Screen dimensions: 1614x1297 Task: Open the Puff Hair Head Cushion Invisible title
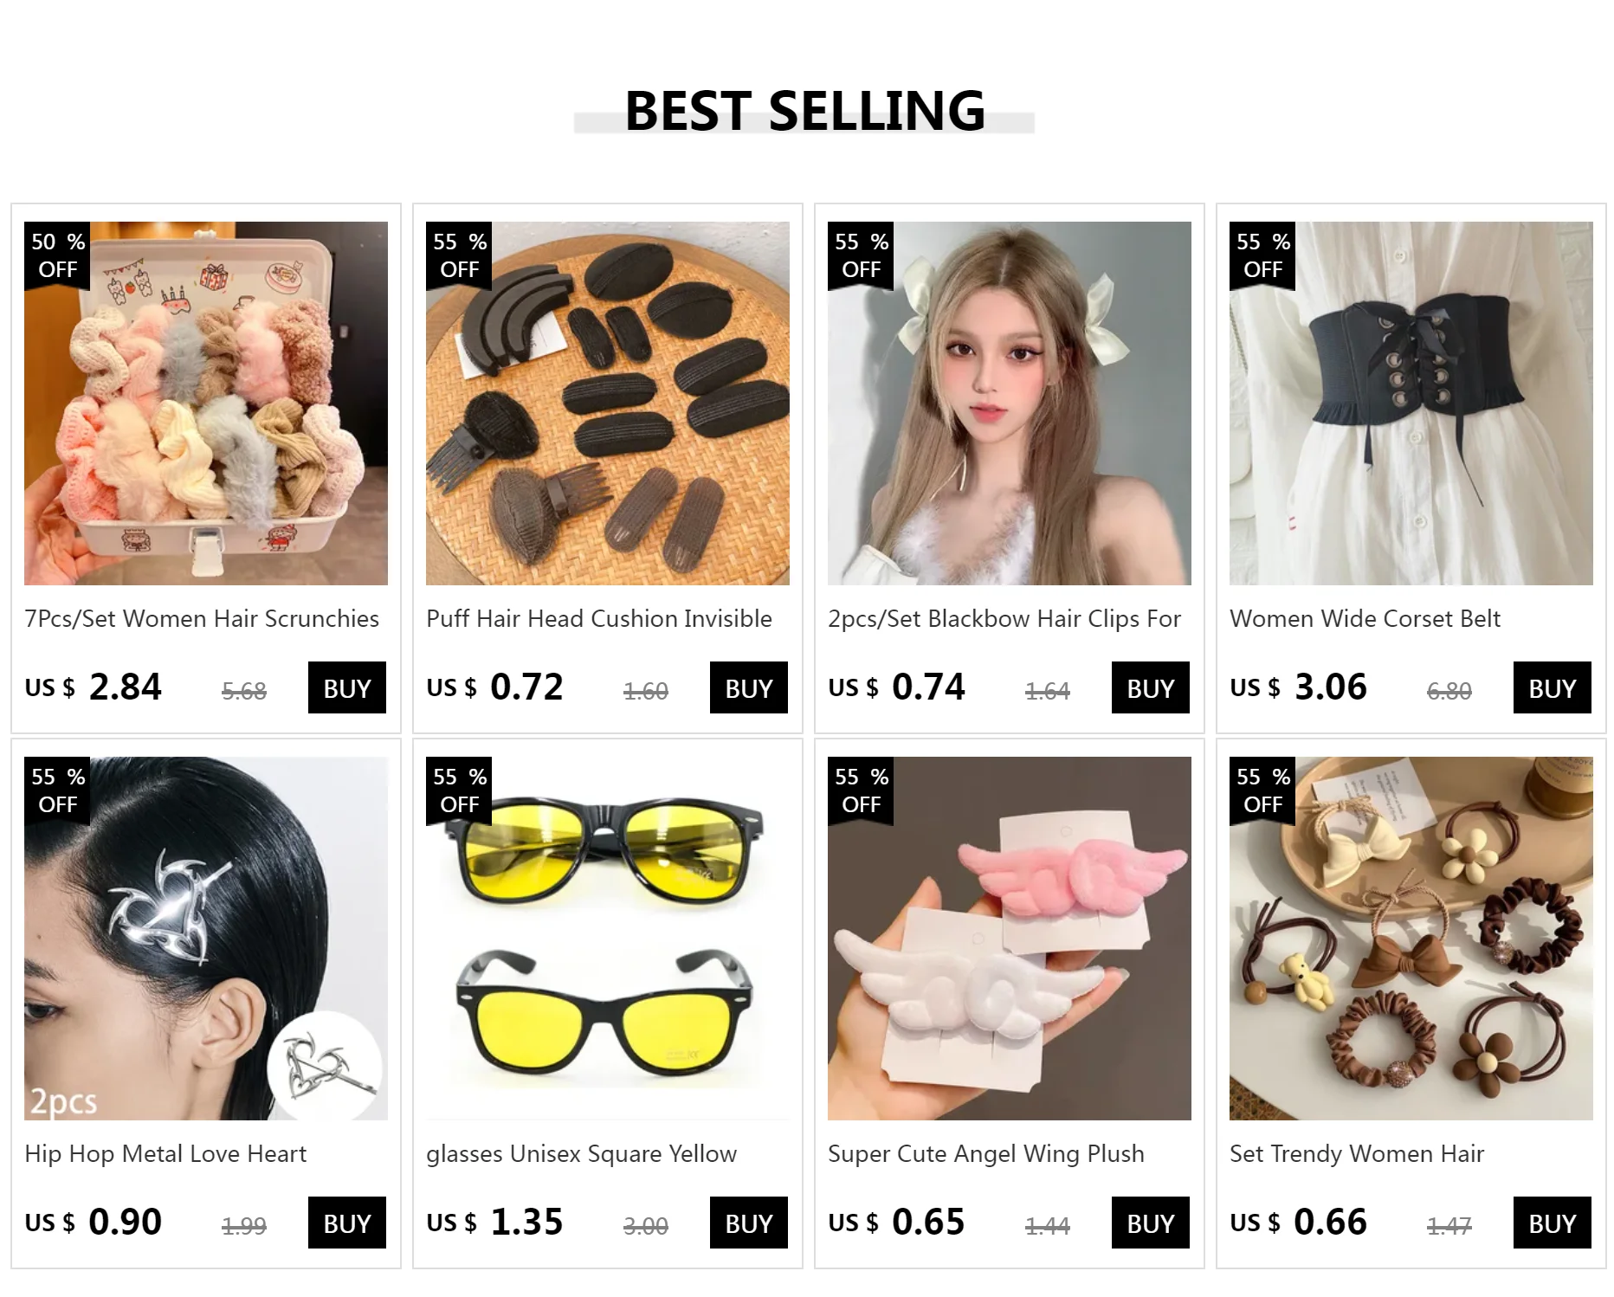(599, 618)
